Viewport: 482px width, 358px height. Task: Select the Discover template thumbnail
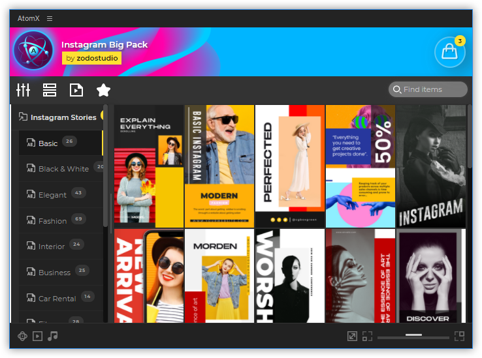pyautogui.click(x=431, y=276)
